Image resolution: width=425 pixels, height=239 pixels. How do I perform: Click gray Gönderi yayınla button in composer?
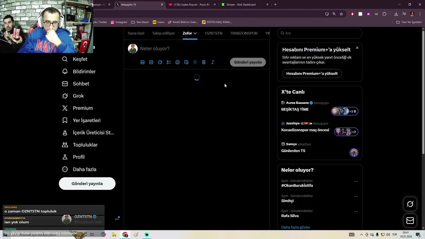[248, 62]
